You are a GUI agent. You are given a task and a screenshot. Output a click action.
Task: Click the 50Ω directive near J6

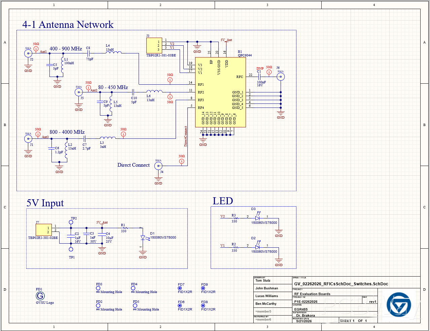click(x=269, y=72)
